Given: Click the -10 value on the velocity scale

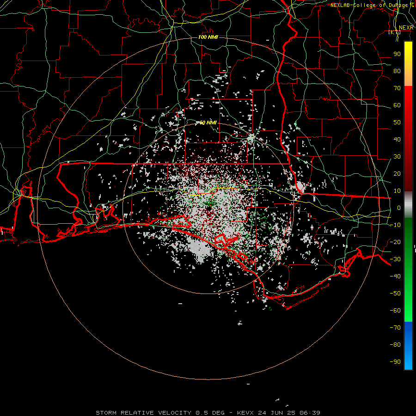Looking at the screenshot, I should tap(395, 225).
